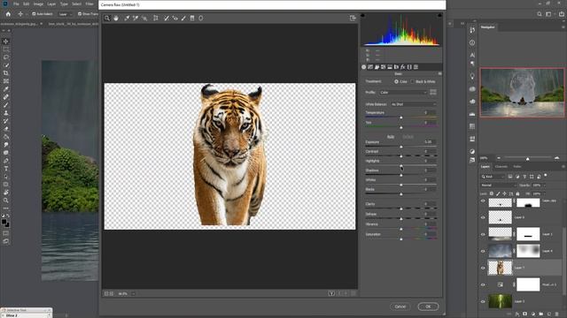Select the Camera Raw Hand tool
Viewport: 567px width, 318px height.
click(116, 18)
